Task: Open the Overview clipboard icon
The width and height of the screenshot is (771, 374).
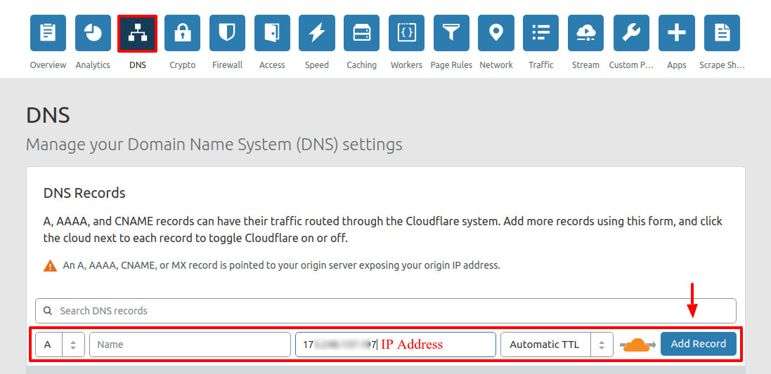Action: point(48,33)
